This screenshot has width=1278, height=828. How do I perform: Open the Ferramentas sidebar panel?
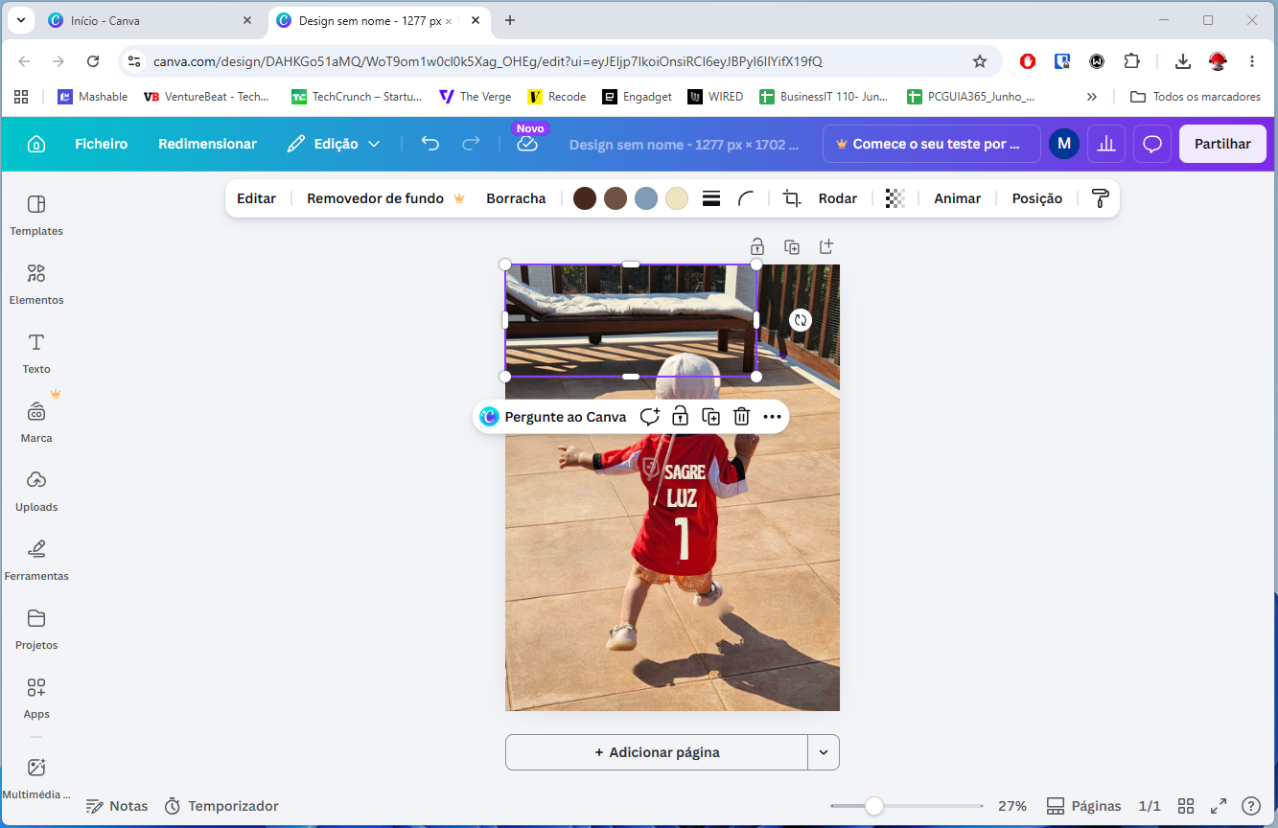(36, 561)
